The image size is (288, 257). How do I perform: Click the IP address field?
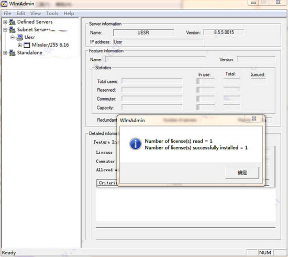point(158,42)
